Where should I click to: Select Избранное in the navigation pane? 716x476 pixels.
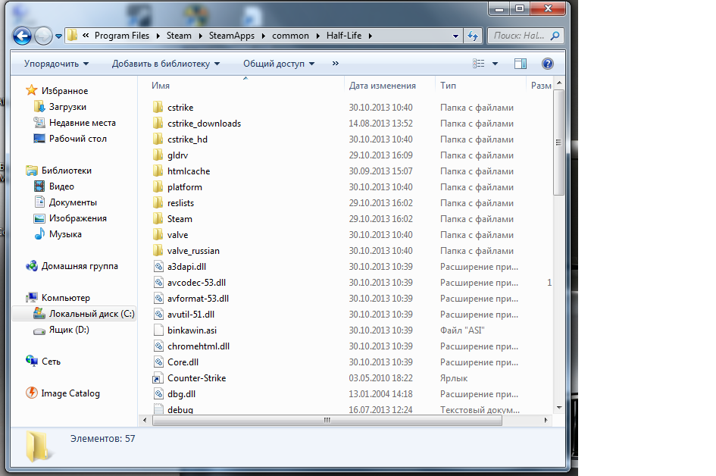tap(64, 91)
